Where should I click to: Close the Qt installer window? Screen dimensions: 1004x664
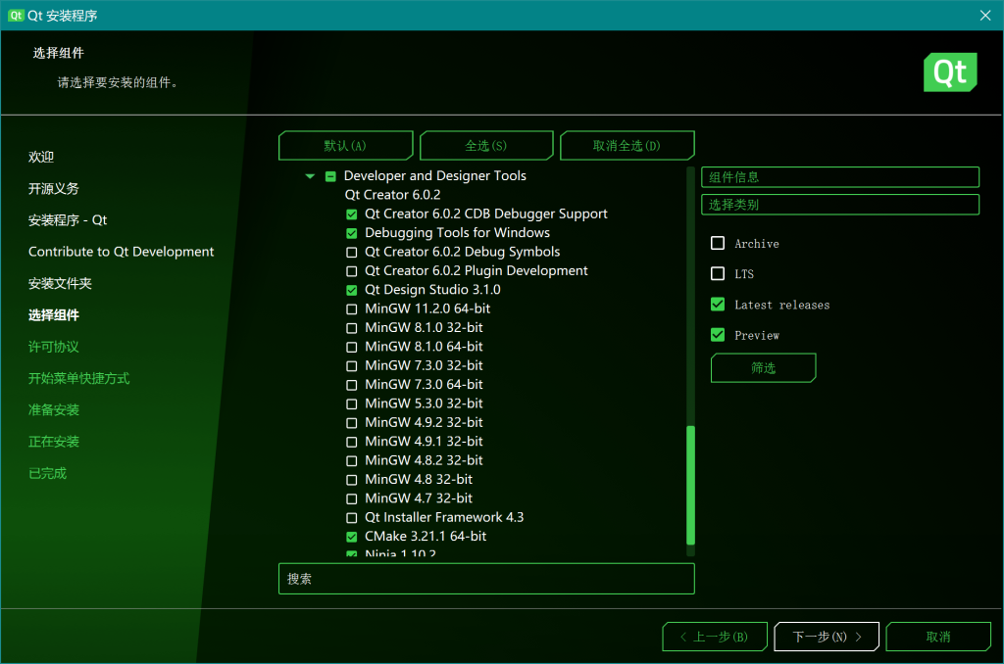click(x=985, y=16)
